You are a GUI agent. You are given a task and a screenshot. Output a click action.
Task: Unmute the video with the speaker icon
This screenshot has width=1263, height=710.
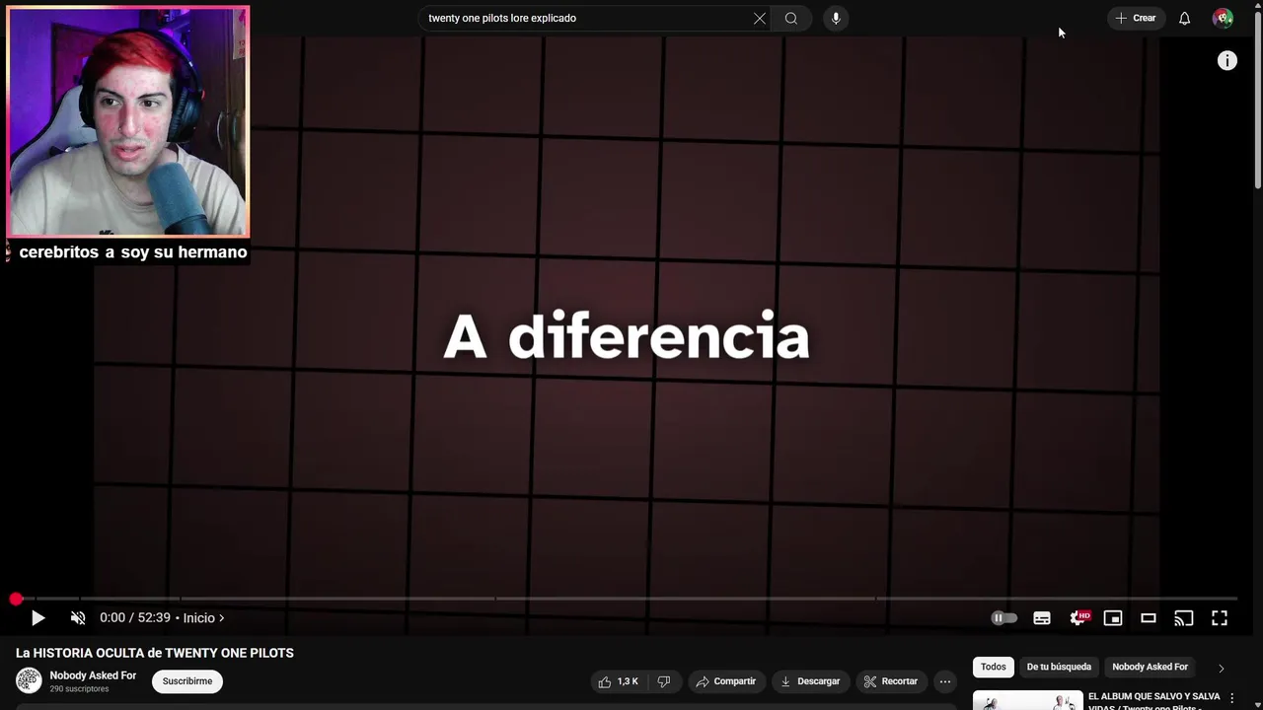point(78,618)
